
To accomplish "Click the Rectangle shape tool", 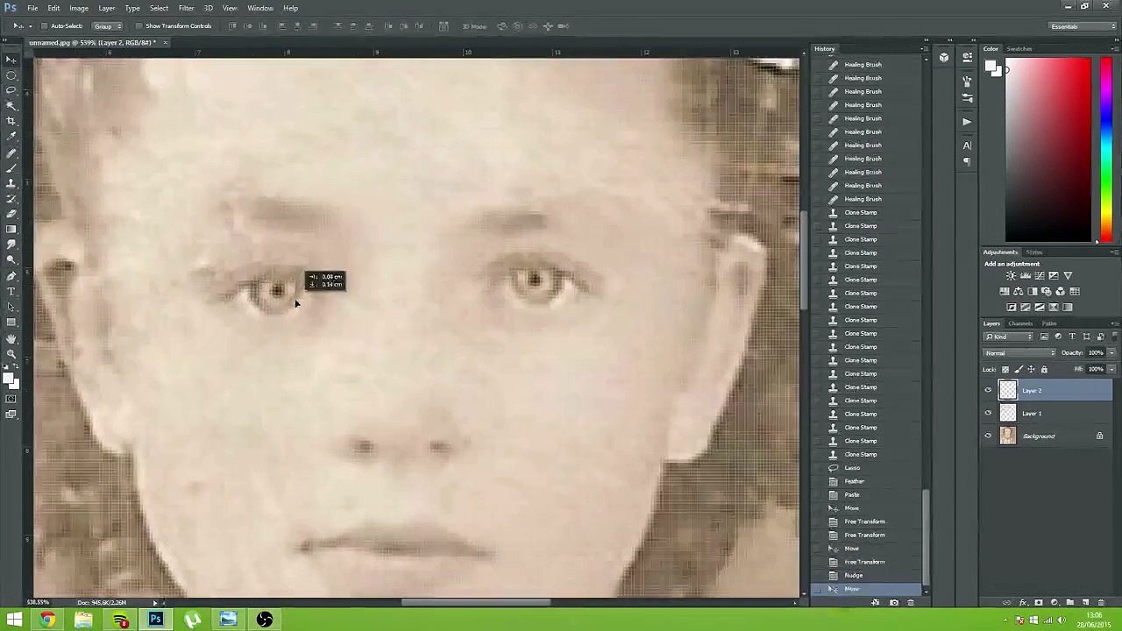I will click(x=11, y=322).
